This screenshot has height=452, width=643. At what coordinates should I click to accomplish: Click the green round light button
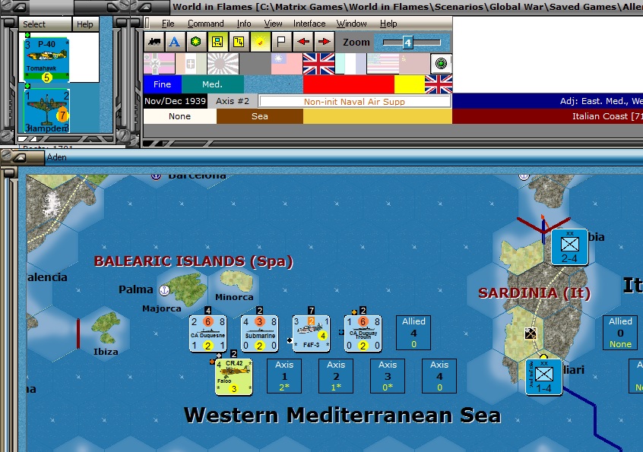442,64
